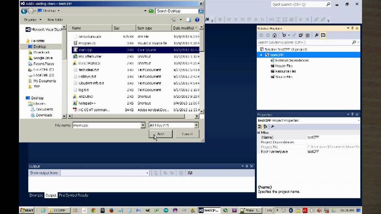Select the sensoduino.apk file
Viewport: 381px width, 214px height.
90,37
